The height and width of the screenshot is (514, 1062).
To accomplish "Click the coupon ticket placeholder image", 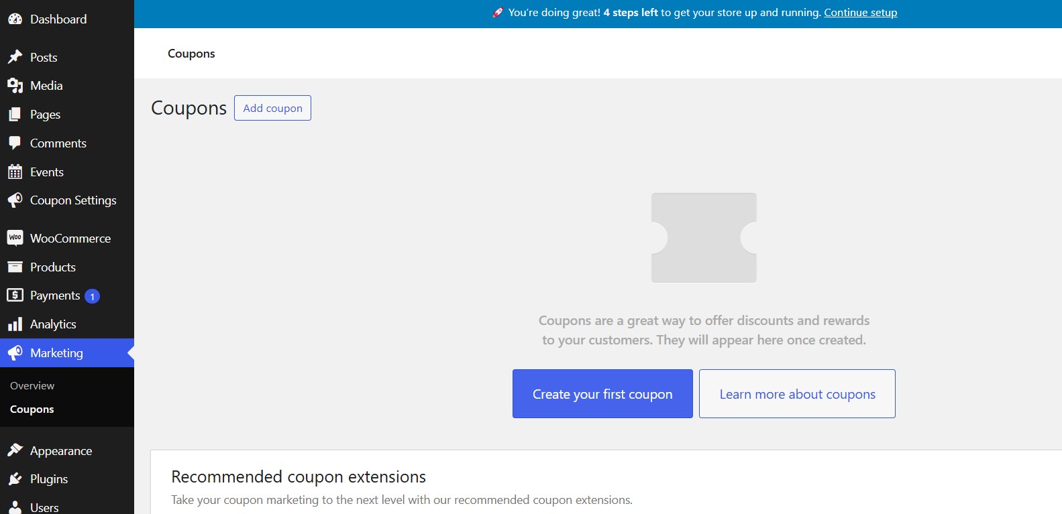I will coord(704,238).
